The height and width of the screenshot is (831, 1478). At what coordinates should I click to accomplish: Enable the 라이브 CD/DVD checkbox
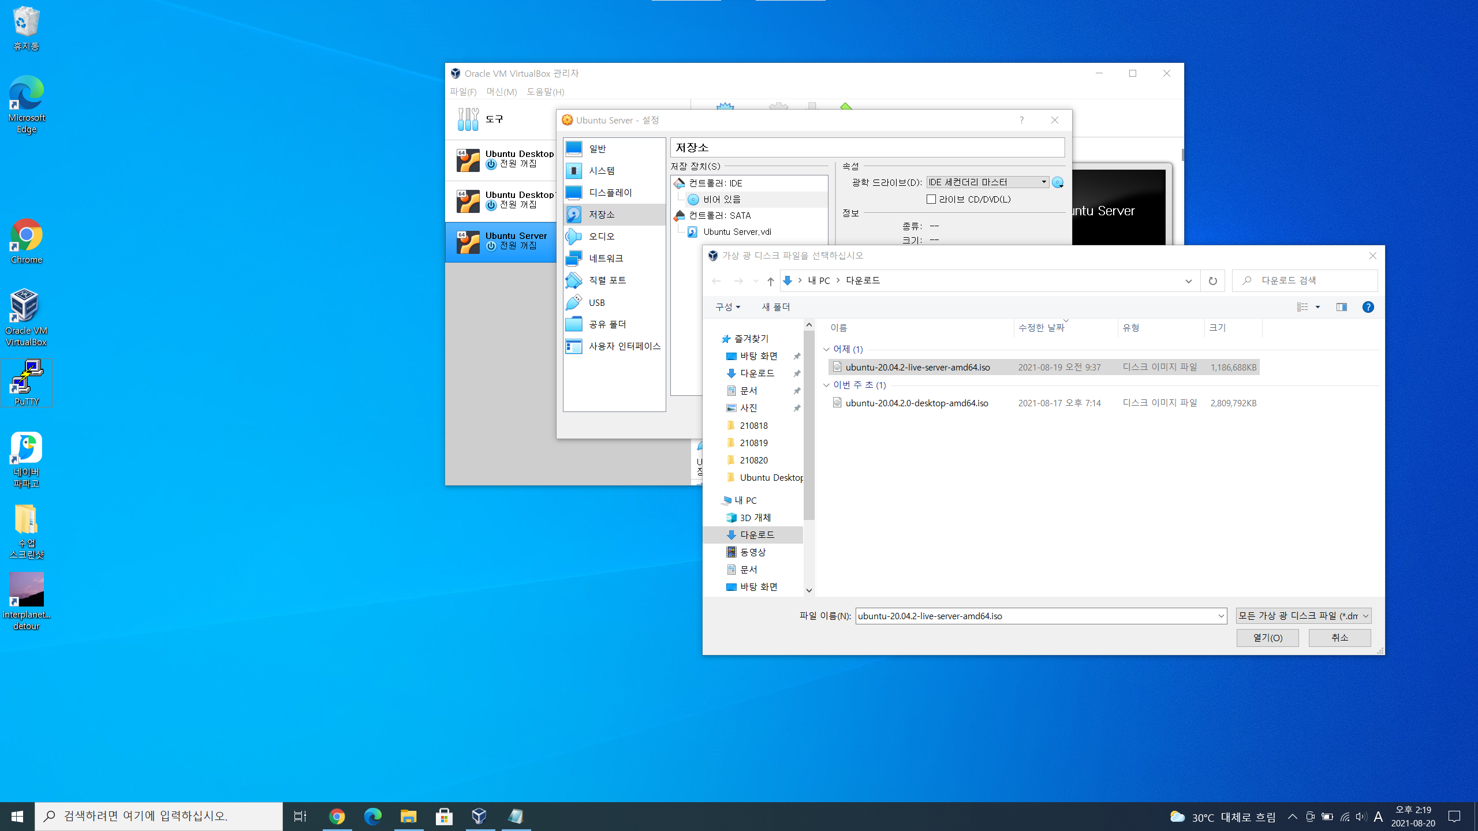[931, 200]
